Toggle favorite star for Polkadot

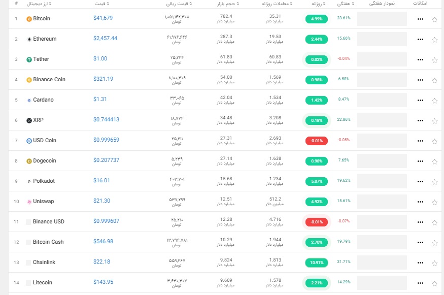434,182
